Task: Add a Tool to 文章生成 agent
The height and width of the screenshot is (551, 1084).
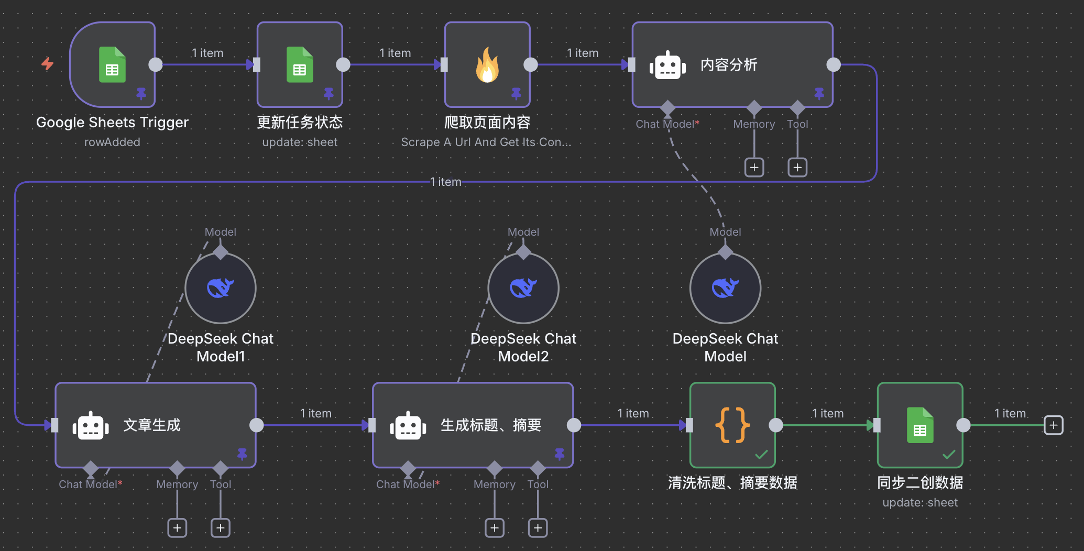Action: pyautogui.click(x=221, y=528)
